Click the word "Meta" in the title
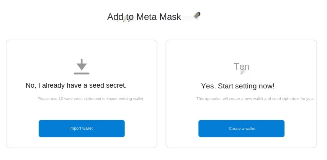This screenshot has height=160, width=327. pos(147,17)
